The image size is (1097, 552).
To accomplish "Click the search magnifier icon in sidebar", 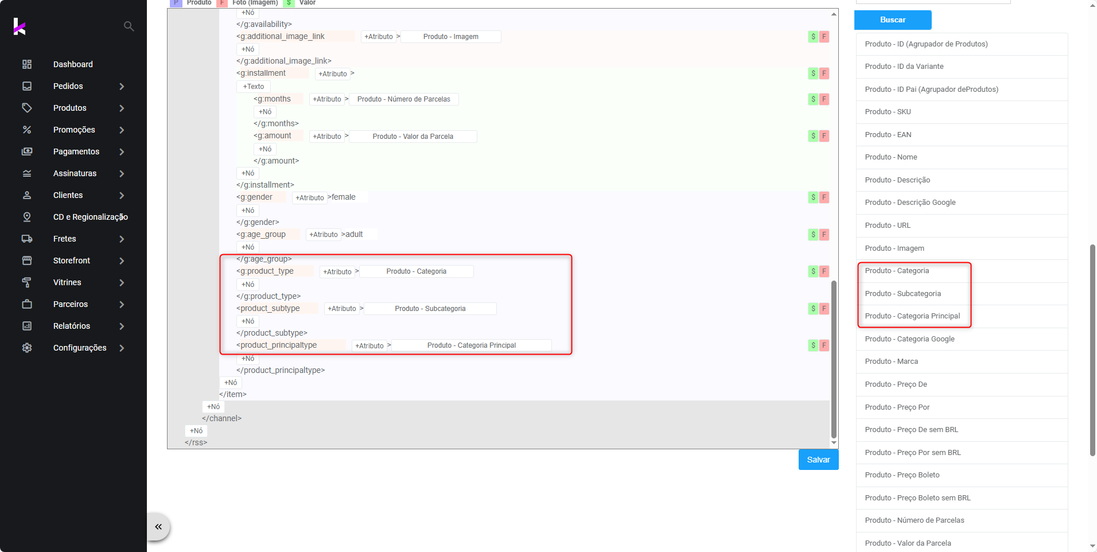I will 129,26.
